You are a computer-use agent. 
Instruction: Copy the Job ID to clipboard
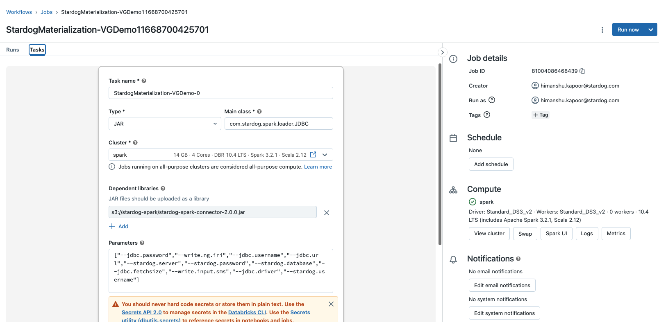pos(582,71)
